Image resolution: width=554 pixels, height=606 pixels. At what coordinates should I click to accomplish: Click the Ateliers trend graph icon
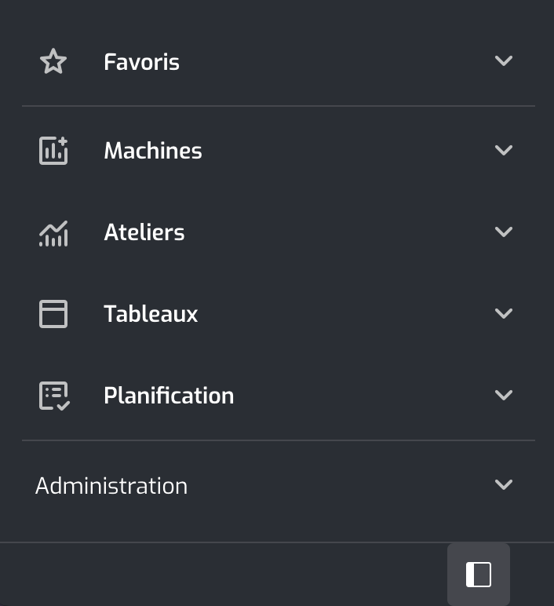pyautogui.click(x=53, y=233)
